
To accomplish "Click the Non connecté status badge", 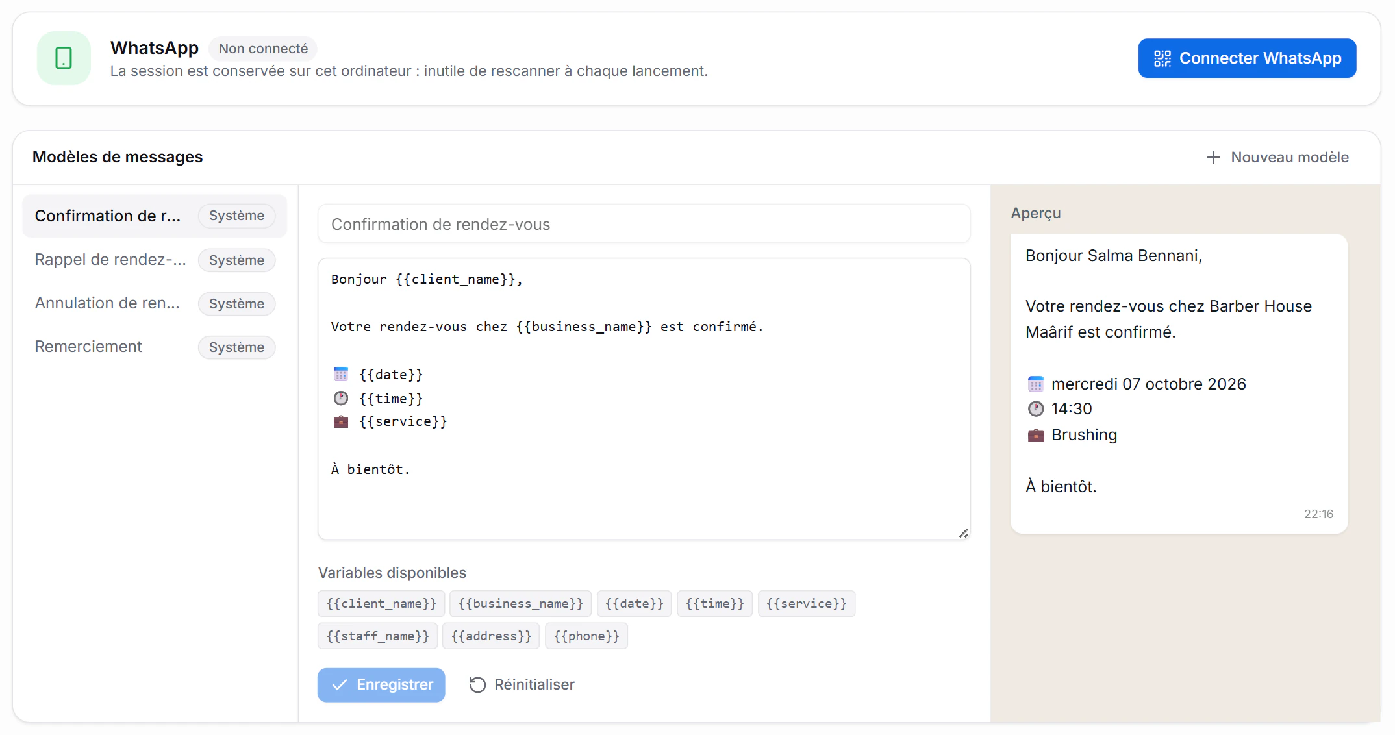I will [x=263, y=49].
